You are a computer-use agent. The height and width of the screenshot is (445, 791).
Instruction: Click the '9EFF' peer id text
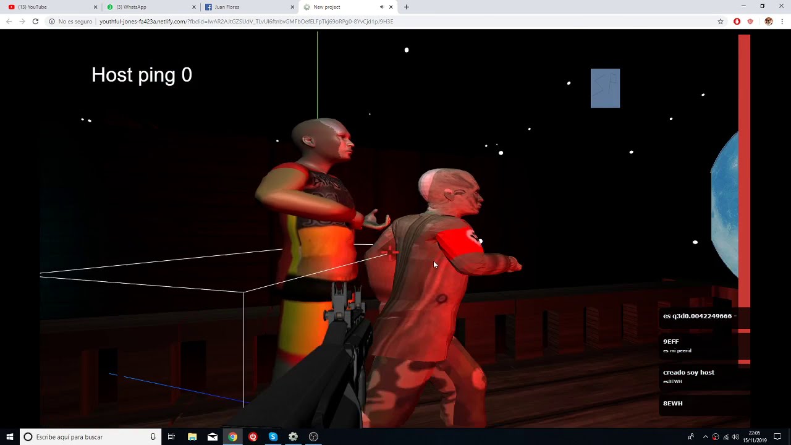(x=670, y=341)
